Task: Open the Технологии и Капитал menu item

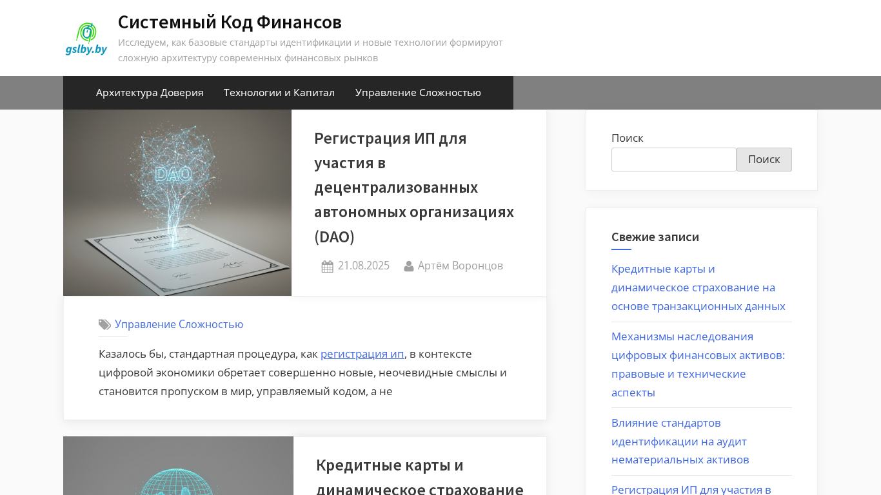Action: point(279,92)
